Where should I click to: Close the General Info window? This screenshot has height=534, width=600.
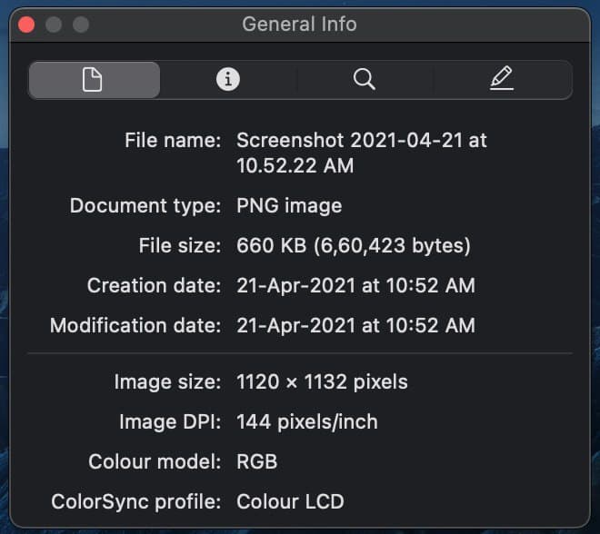click(x=26, y=25)
